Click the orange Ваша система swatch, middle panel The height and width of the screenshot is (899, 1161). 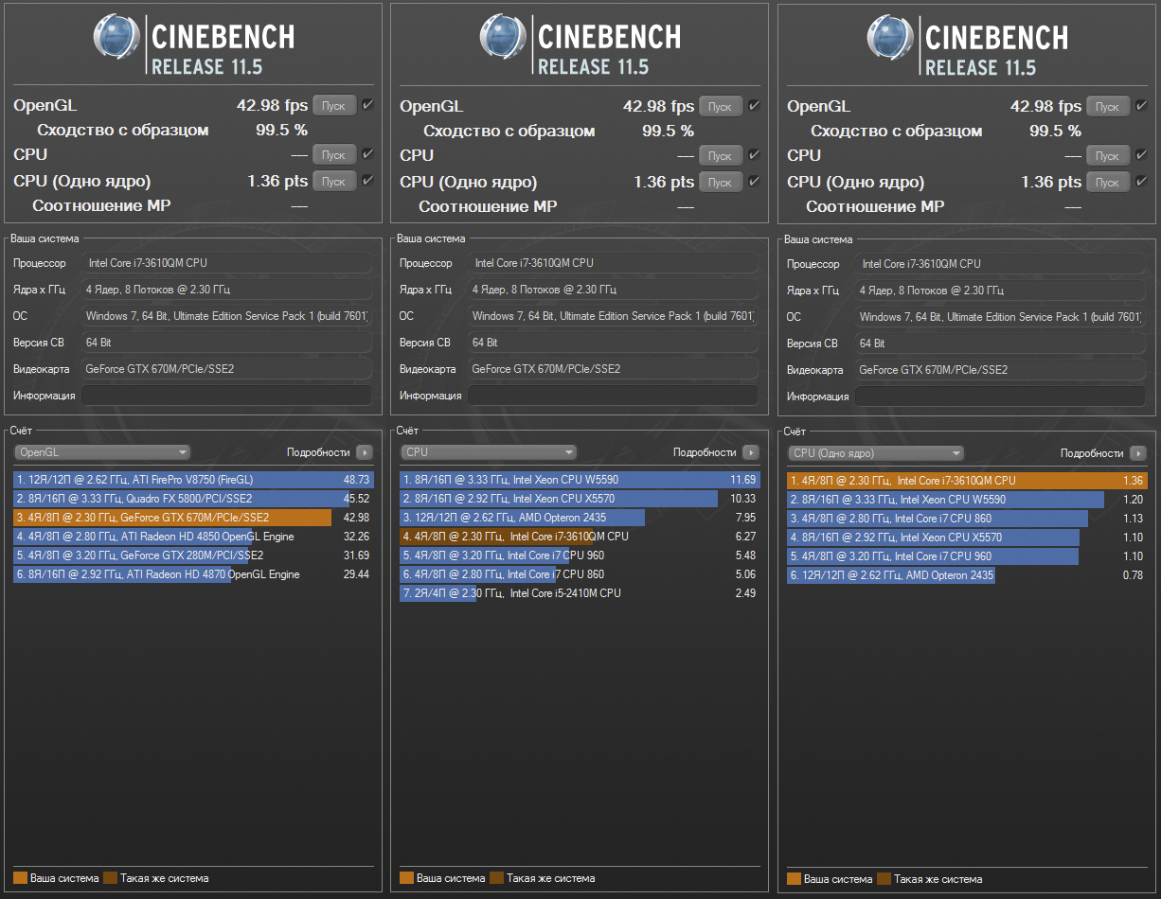coord(406,878)
